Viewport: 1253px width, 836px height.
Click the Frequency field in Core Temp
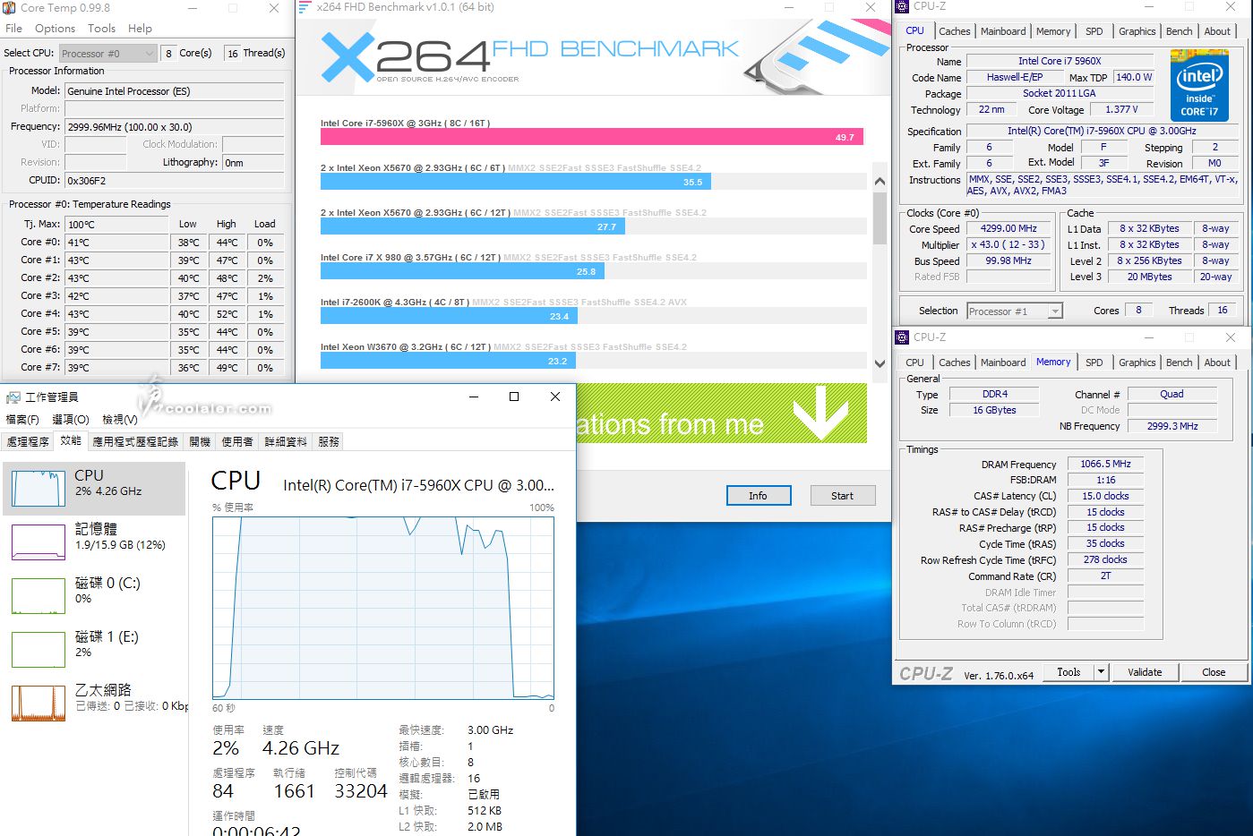point(175,127)
